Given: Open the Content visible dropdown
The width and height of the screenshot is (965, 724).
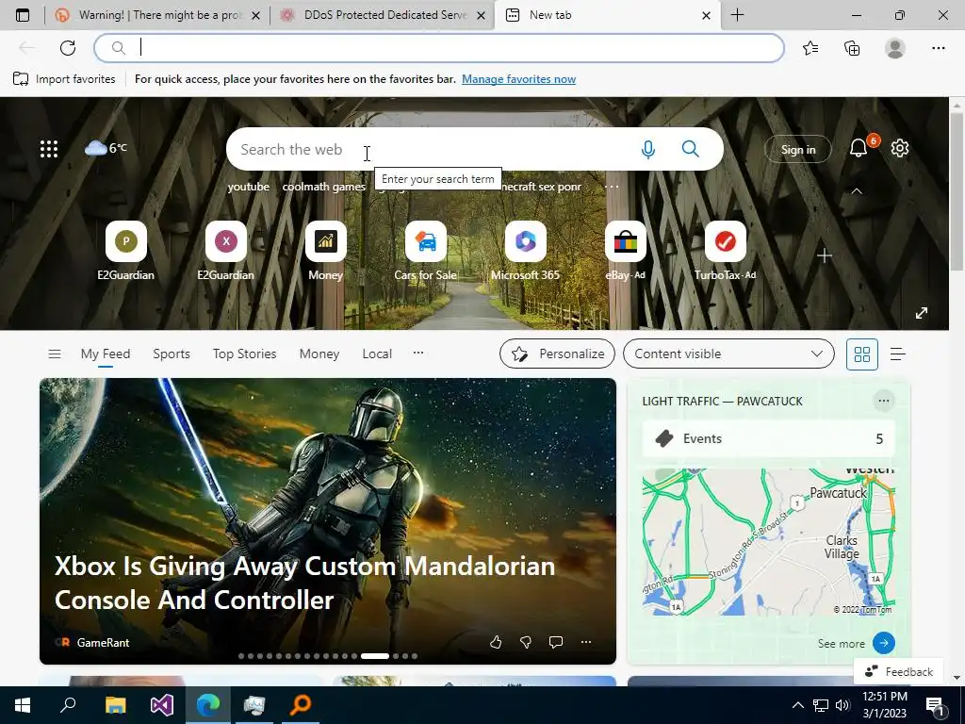Looking at the screenshot, I should coord(728,354).
